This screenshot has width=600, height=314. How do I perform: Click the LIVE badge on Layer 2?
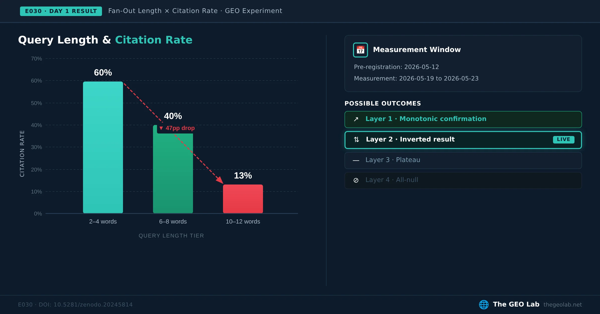click(563, 139)
